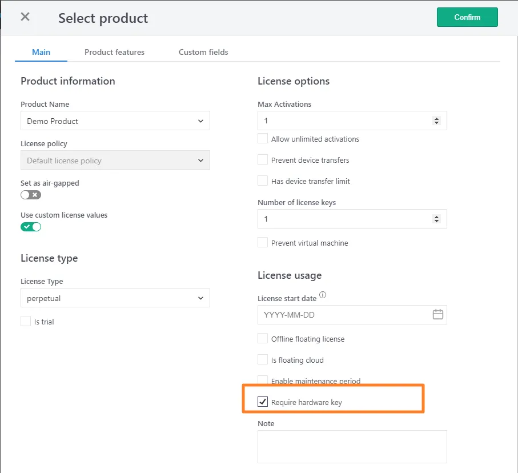Switch to the Product features tab

pyautogui.click(x=114, y=52)
